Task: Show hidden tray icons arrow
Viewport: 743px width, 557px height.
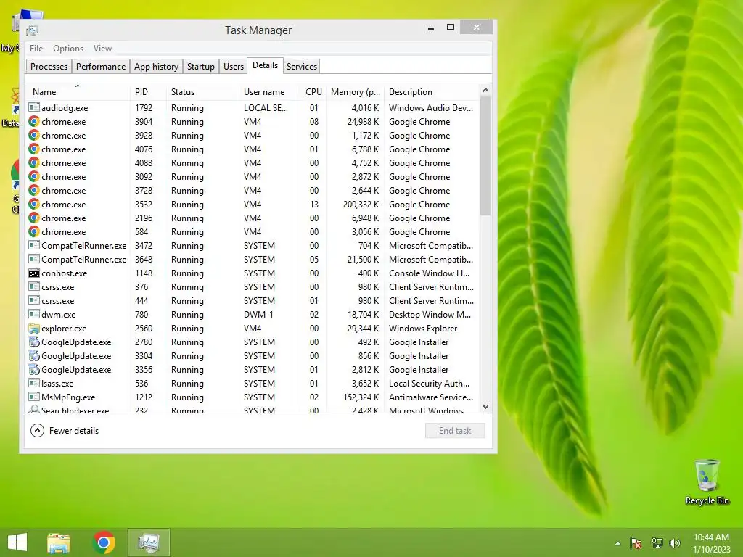Action: pos(617,543)
